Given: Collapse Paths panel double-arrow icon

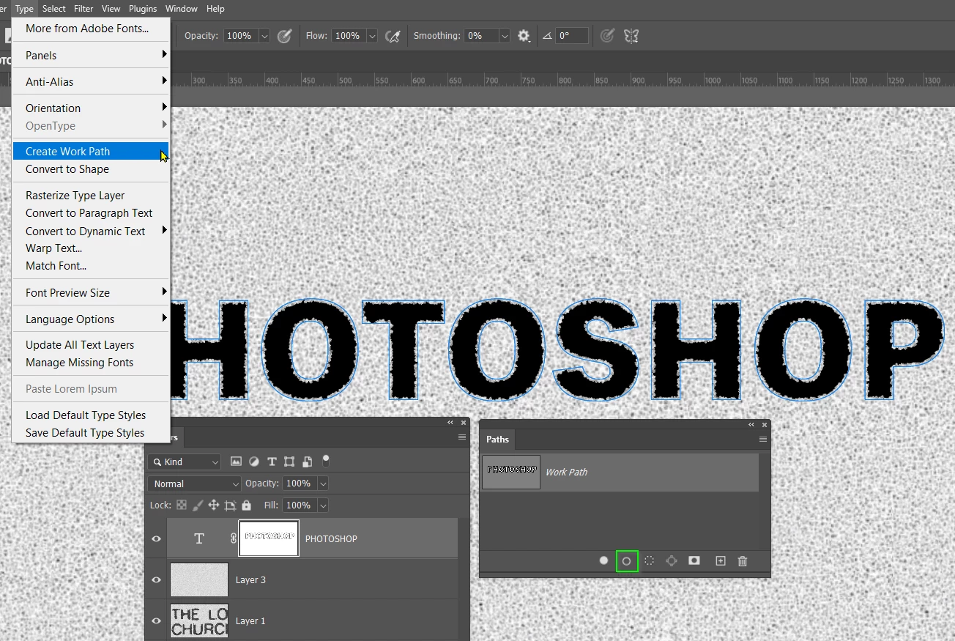Looking at the screenshot, I should pyautogui.click(x=751, y=425).
